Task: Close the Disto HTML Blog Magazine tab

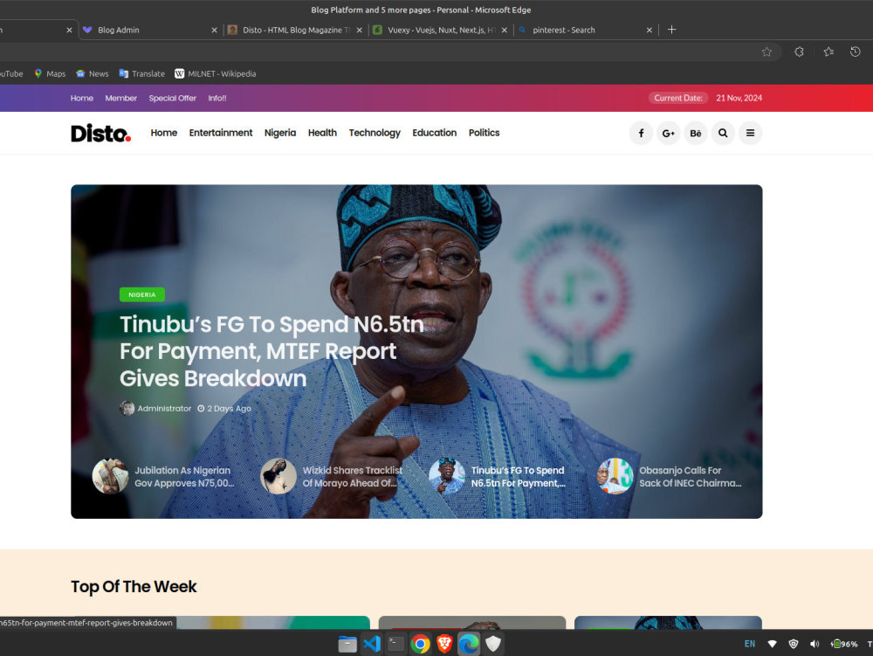Action: [x=359, y=30]
